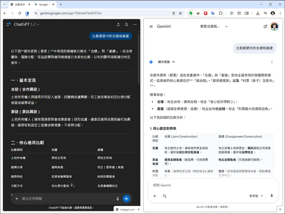Start ChatGPT voice mode blue button

click(x=126, y=199)
